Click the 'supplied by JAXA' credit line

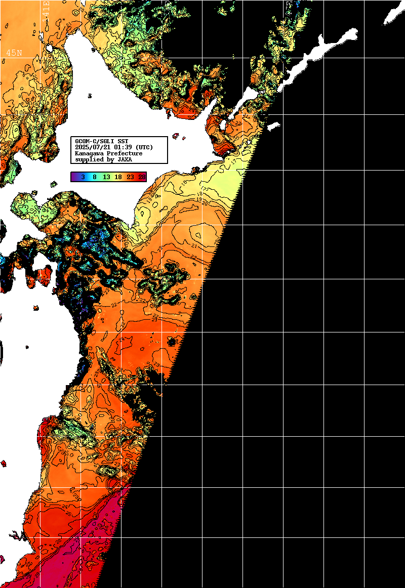pos(103,159)
